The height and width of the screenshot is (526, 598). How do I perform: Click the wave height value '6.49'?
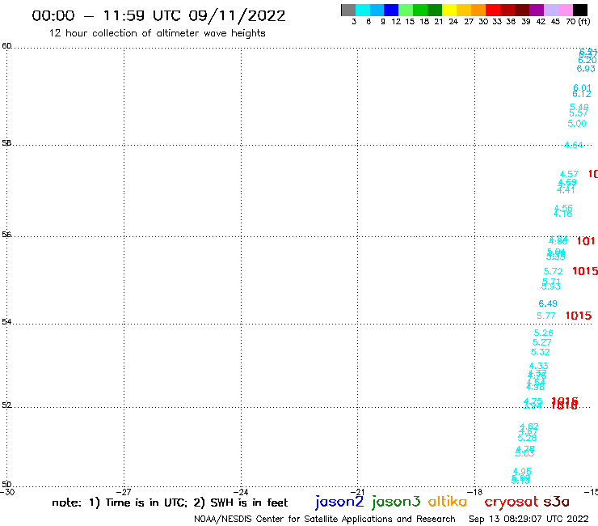548,303
